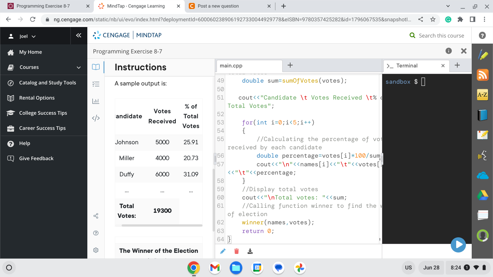Collapse the left navigation sidebar
Viewport: 493px width, 277px height.
(x=78, y=35)
